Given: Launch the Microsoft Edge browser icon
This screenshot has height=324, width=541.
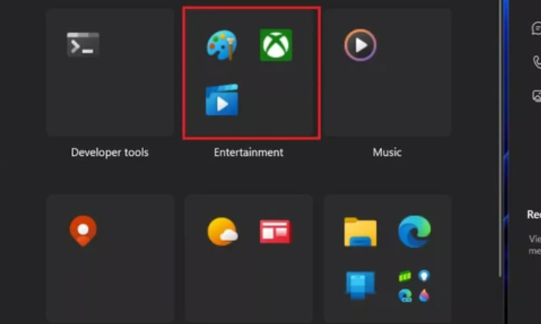Looking at the screenshot, I should (x=414, y=231).
